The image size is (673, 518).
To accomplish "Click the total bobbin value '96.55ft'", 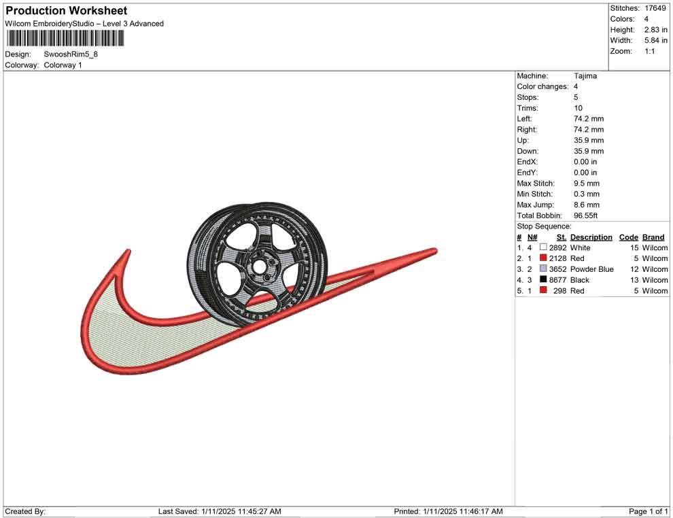I will [585, 215].
